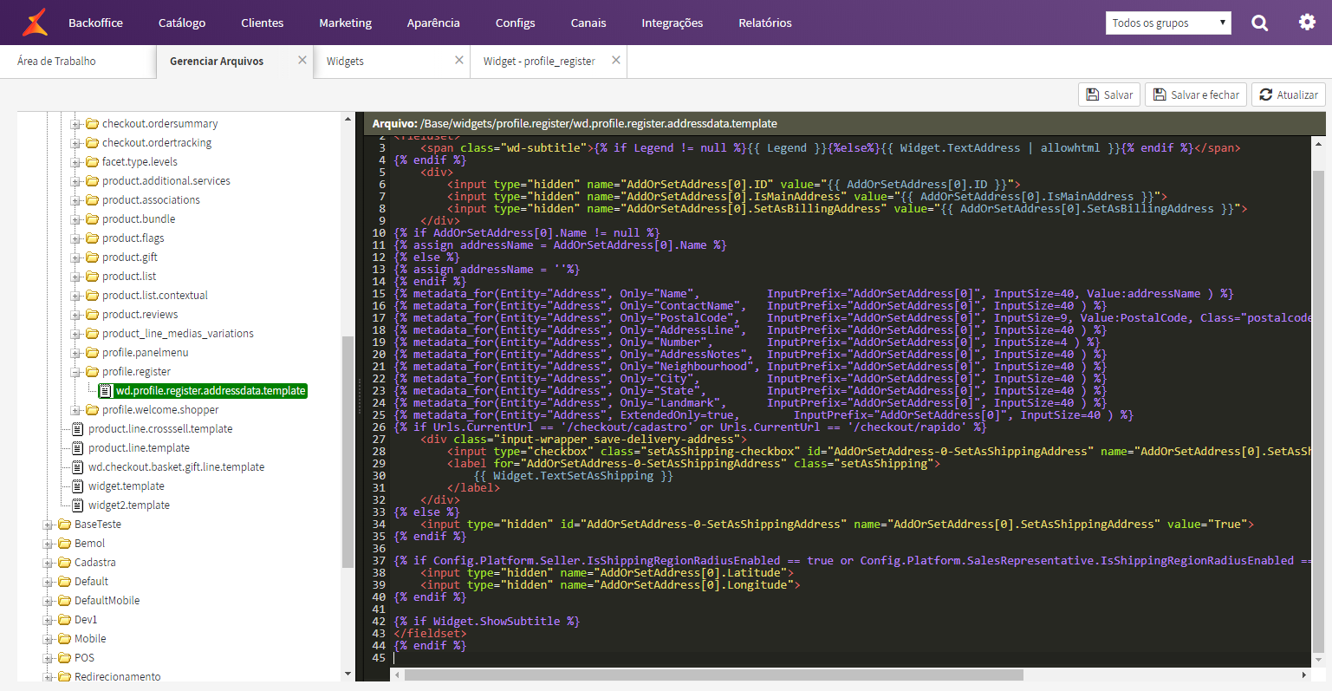Click the POS folder icon
1332x691 pixels.
64,658
